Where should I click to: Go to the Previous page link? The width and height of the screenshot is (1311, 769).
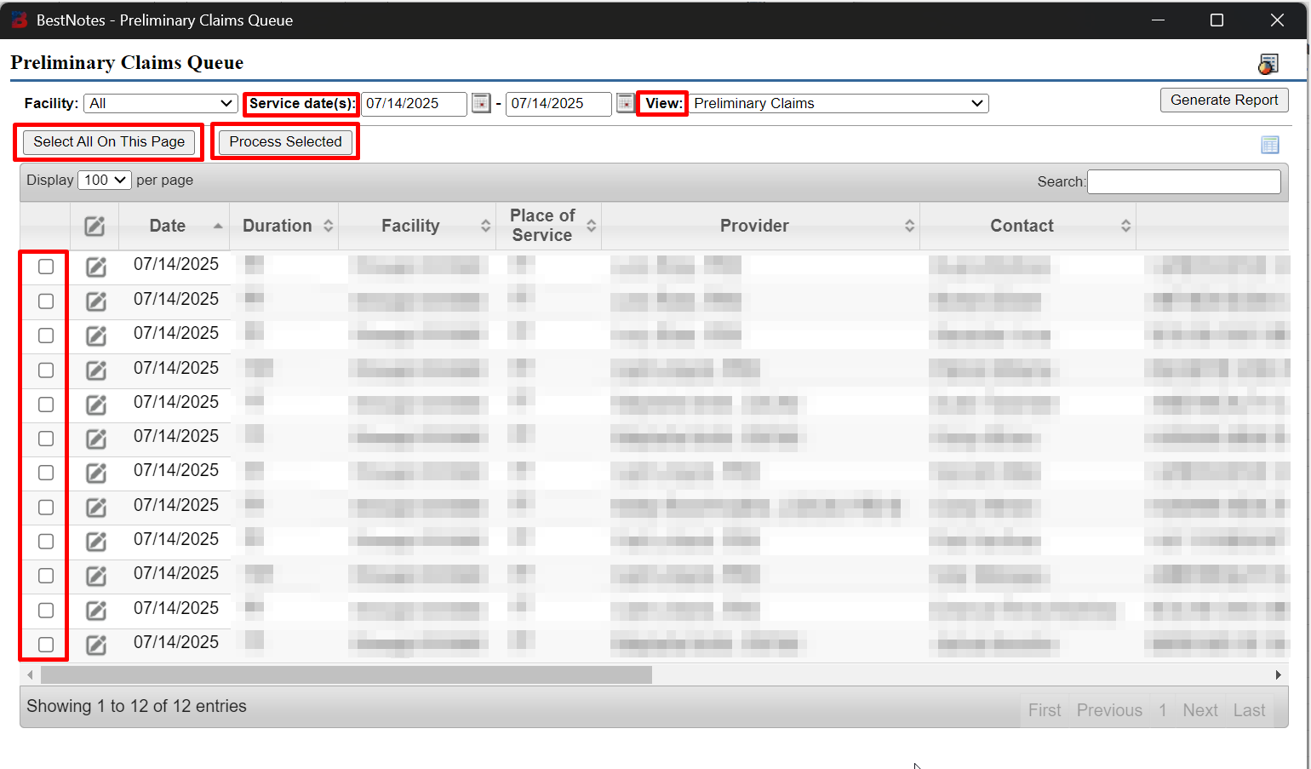coord(1109,710)
